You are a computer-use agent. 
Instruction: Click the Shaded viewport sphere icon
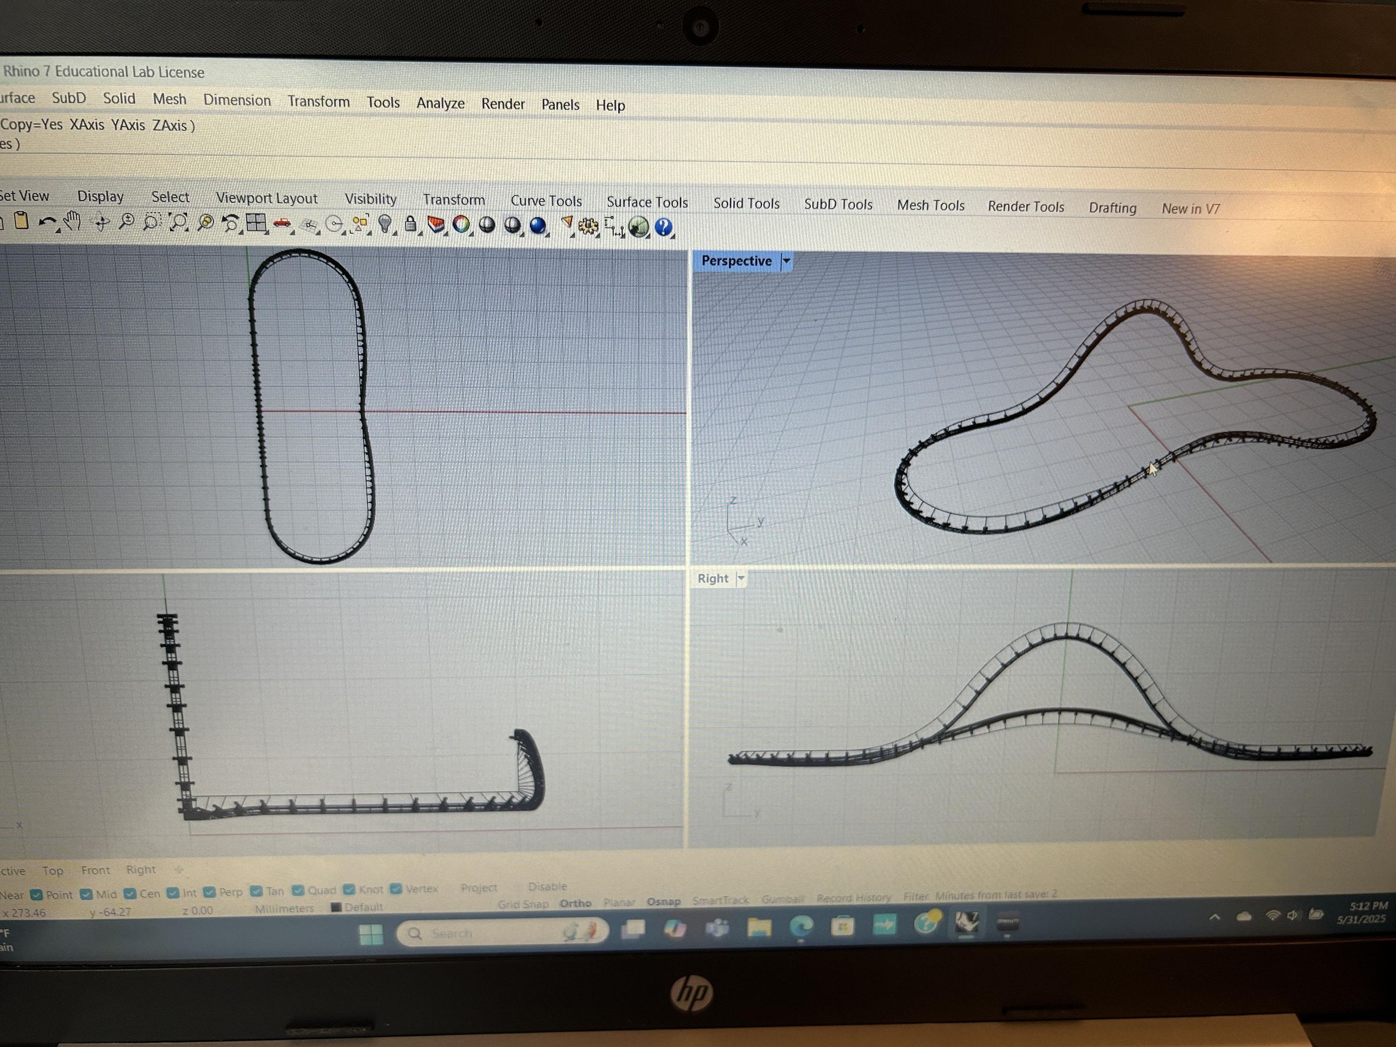point(487,225)
